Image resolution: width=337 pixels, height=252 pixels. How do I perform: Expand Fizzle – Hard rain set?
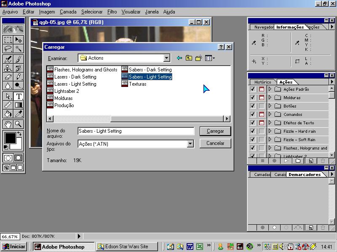click(270, 131)
